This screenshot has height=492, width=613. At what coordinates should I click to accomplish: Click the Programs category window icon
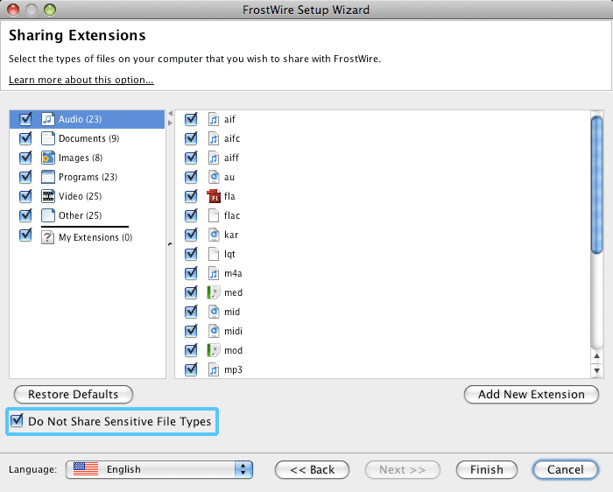tap(47, 177)
